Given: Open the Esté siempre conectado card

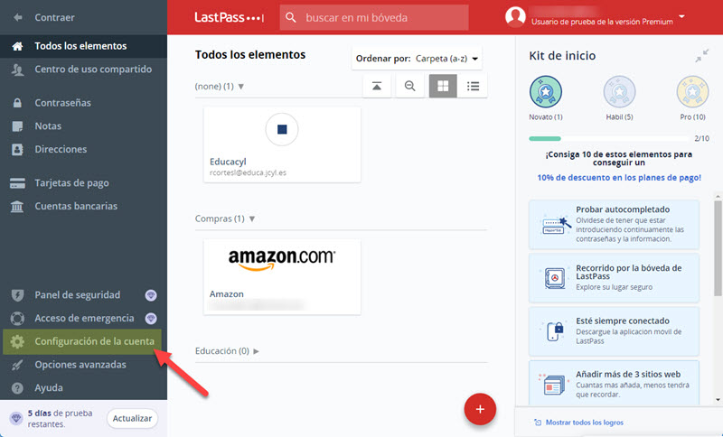Looking at the screenshot, I should point(614,331).
